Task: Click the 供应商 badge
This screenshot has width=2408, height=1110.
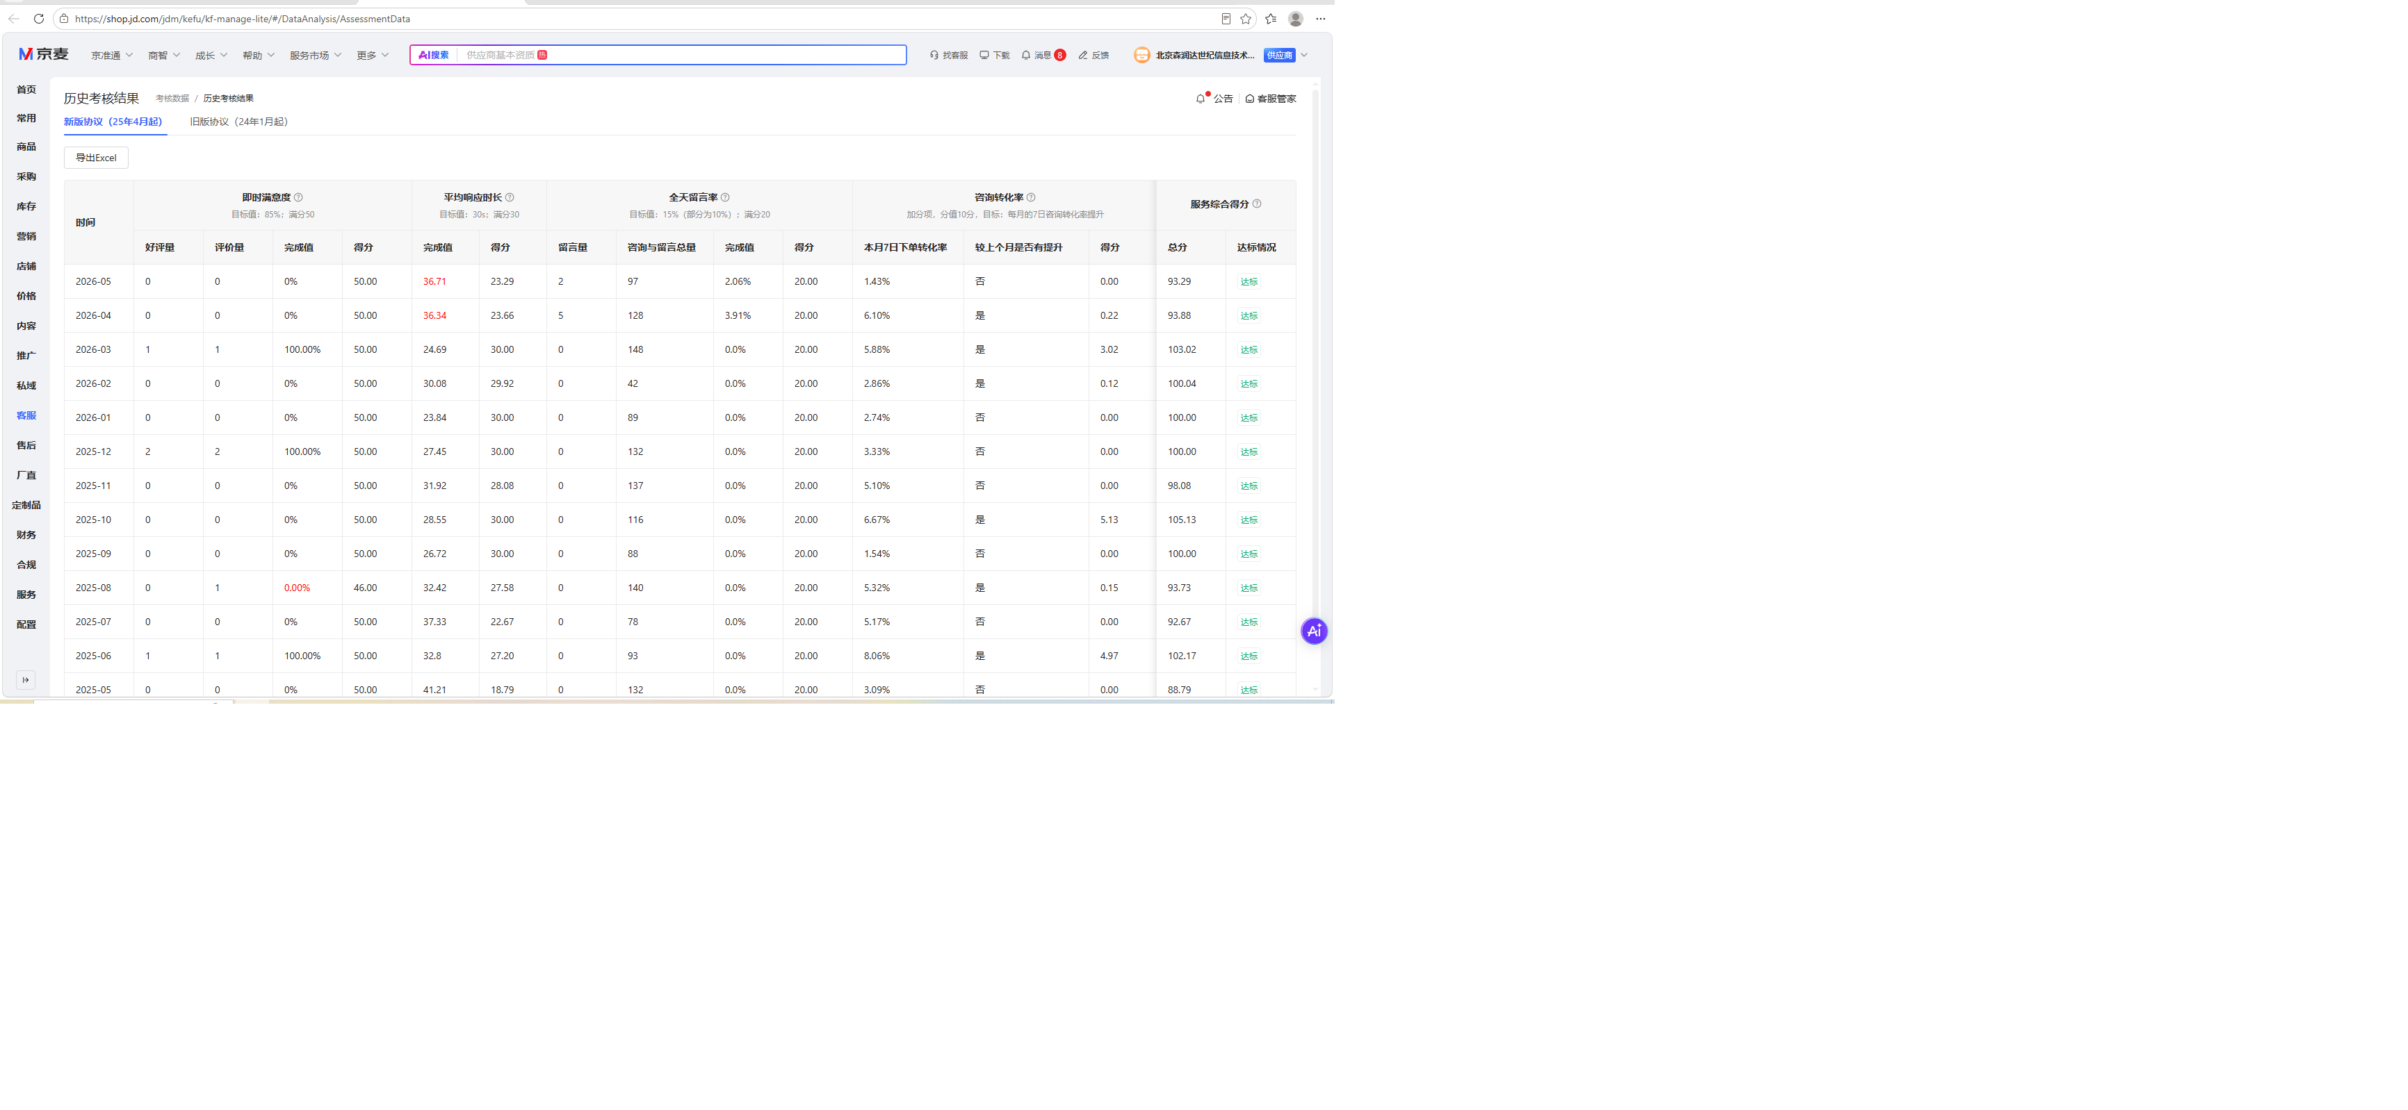Action: tap(1280, 55)
